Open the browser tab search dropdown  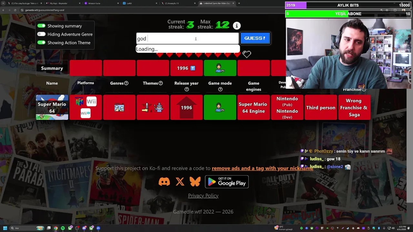[4, 3]
